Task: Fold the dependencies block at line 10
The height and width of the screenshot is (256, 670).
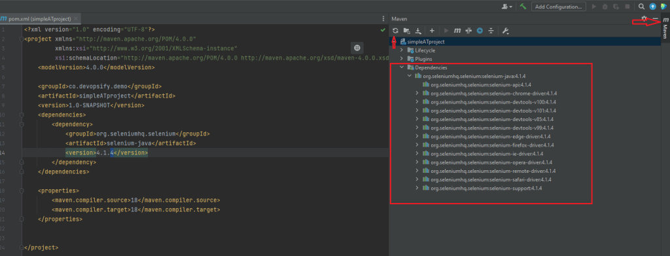Action: click(x=22, y=115)
